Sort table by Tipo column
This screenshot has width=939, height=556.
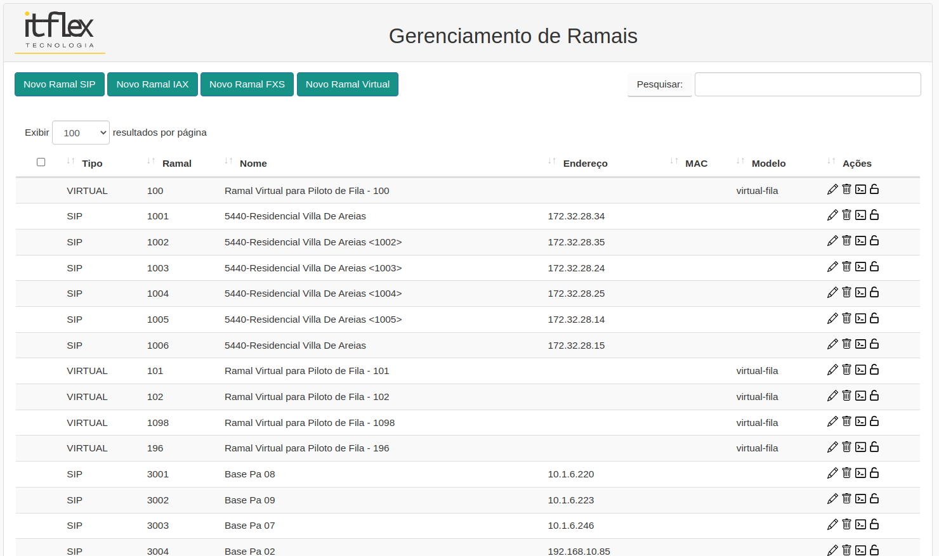(x=92, y=164)
